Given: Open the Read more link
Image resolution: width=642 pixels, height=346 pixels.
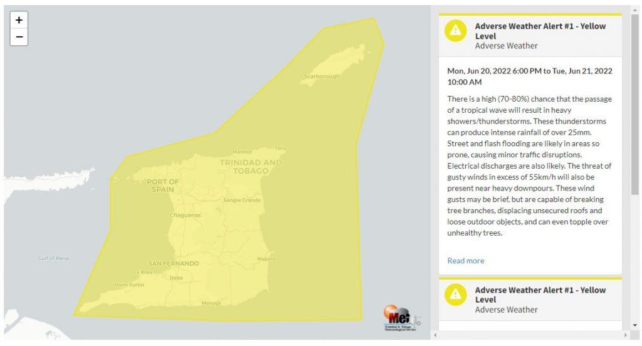Looking at the screenshot, I should point(466,260).
